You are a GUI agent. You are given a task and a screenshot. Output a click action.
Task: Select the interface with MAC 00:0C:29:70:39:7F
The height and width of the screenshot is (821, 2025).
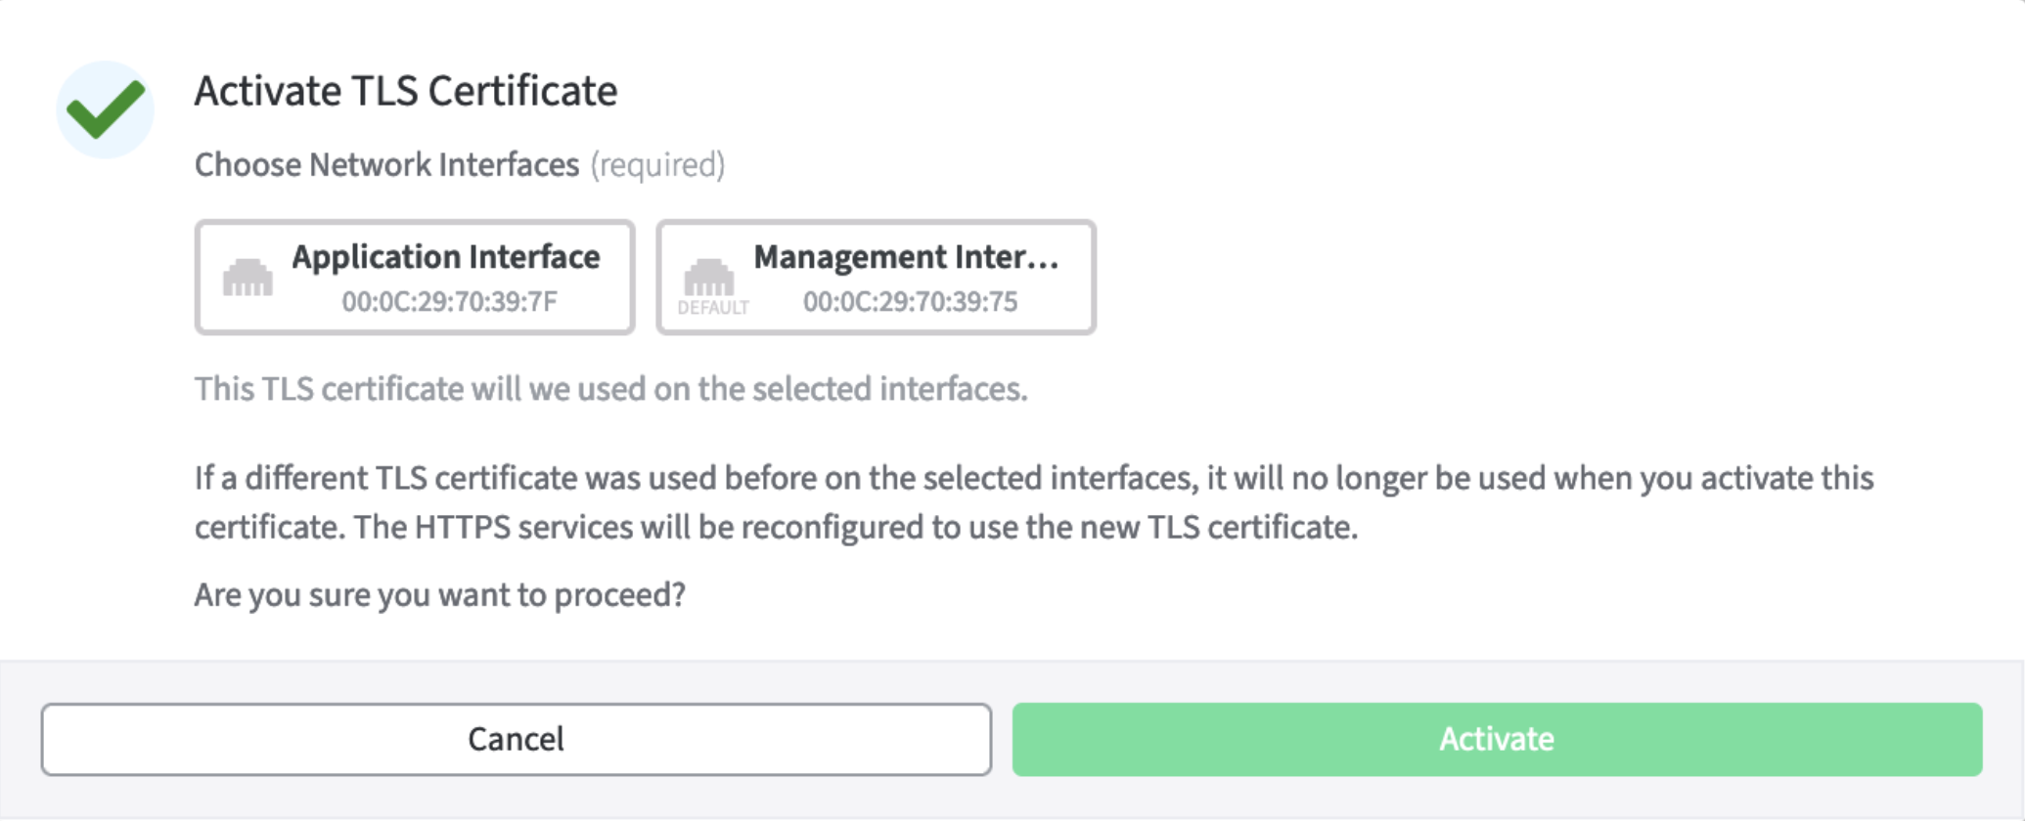pos(449,302)
